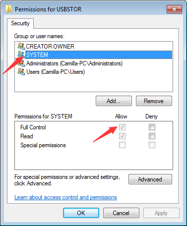
Task: Cancel the permissions dialog
Action: (121, 213)
